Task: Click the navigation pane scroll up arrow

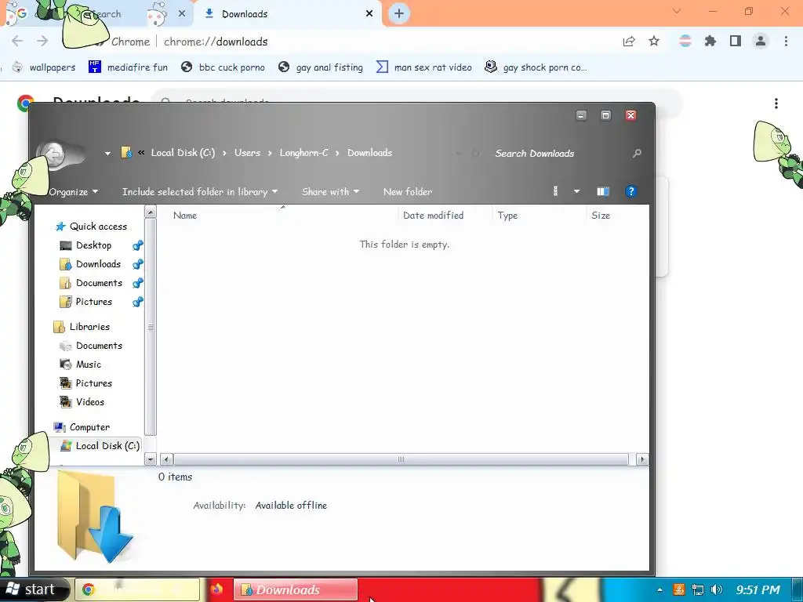Action: coord(151,212)
